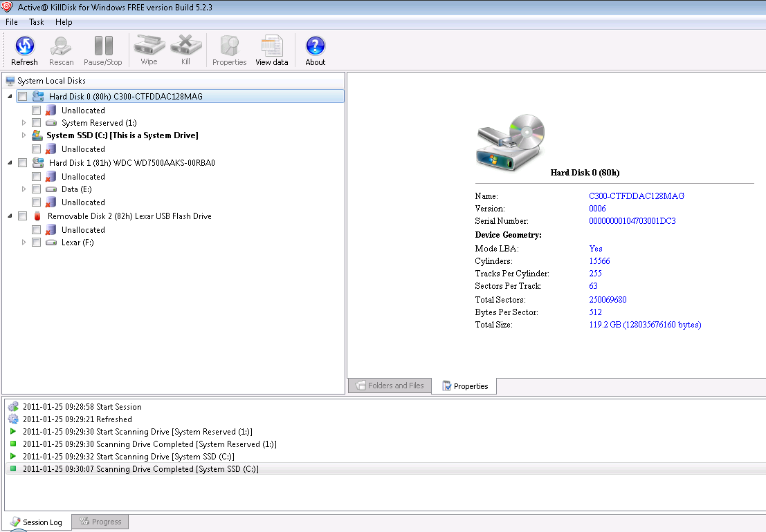Click green square icon of System SSD scan completed
The image size is (766, 532).
tap(13, 468)
